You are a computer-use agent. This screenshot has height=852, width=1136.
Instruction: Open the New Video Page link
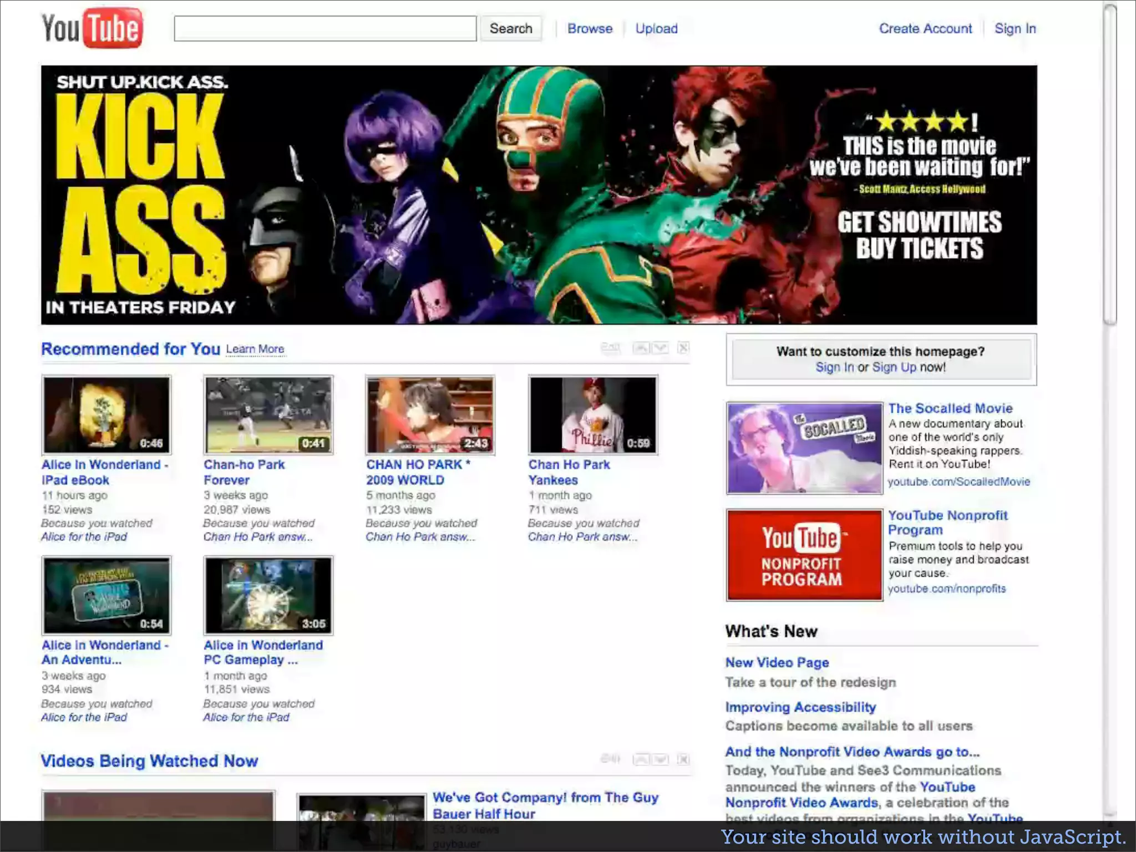(x=777, y=662)
